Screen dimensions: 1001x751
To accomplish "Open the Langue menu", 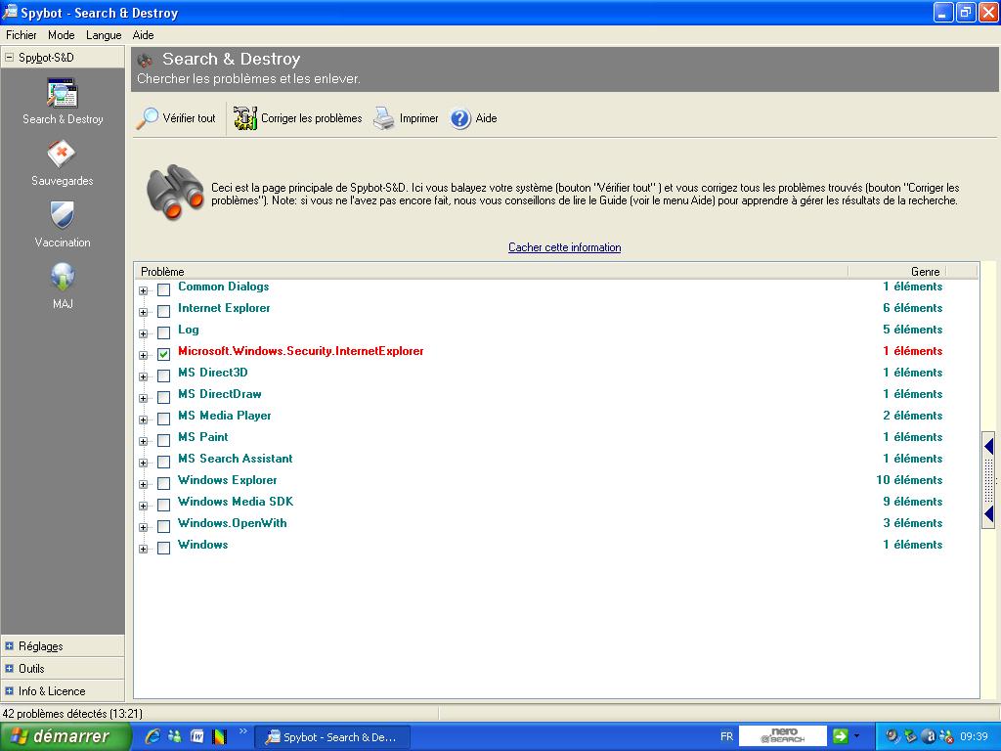I will click(104, 35).
